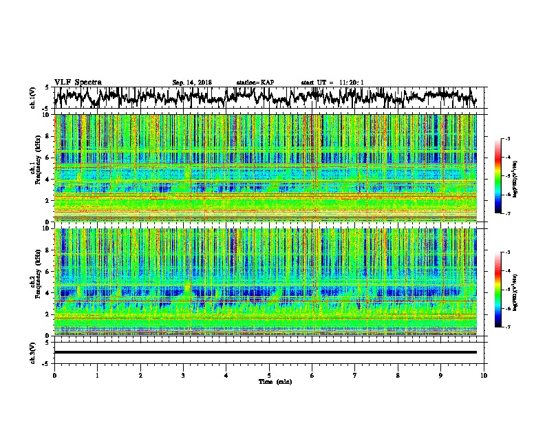Click the 'VLF Spectra' title text
545x421 pixels.
78,83
